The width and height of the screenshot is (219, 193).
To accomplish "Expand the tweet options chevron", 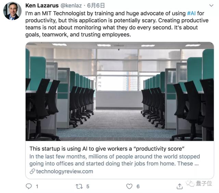I will click(211, 5).
